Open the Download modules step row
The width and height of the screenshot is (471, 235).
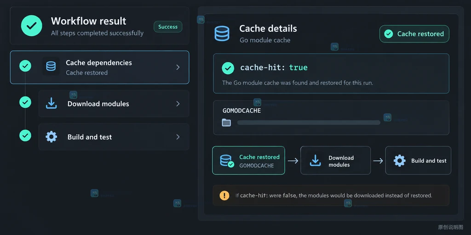click(x=114, y=103)
